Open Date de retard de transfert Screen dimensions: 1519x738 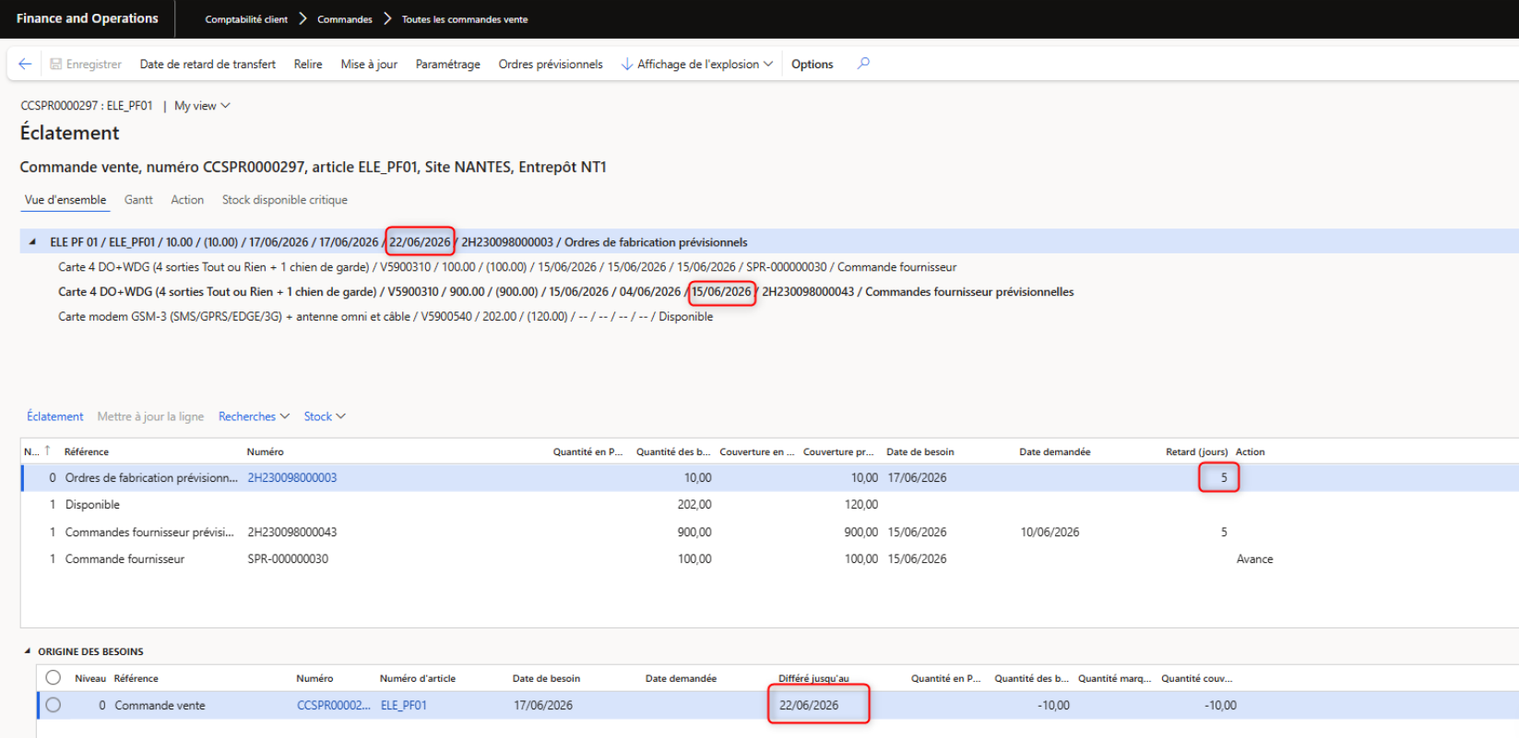pos(208,64)
